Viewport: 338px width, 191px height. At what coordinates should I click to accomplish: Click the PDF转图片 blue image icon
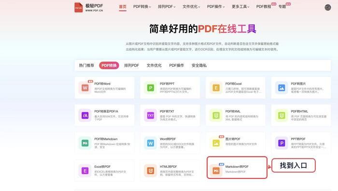pyautogui.click(x=282, y=88)
